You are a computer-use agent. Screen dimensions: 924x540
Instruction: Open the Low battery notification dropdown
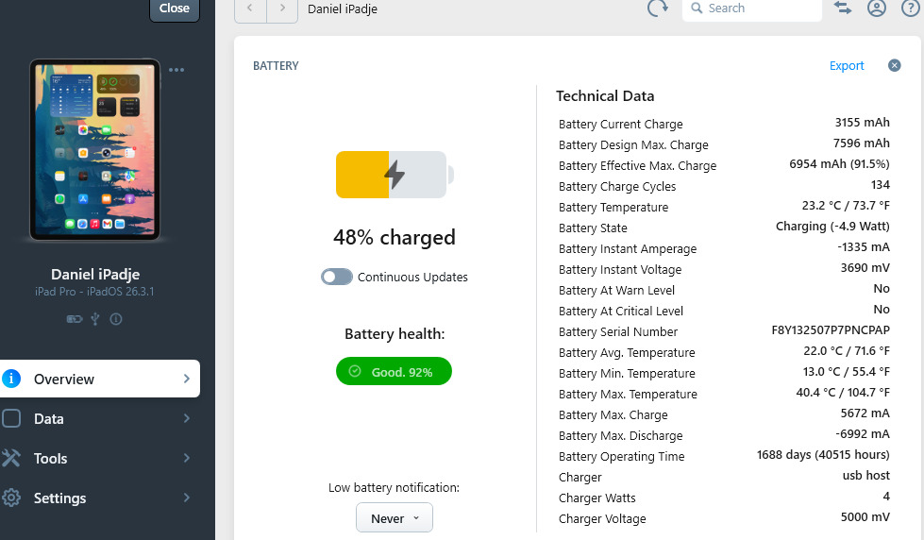click(x=394, y=518)
